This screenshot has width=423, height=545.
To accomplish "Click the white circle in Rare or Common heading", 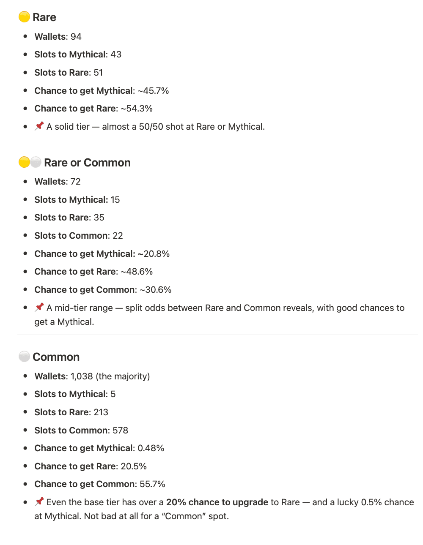I will click(36, 162).
